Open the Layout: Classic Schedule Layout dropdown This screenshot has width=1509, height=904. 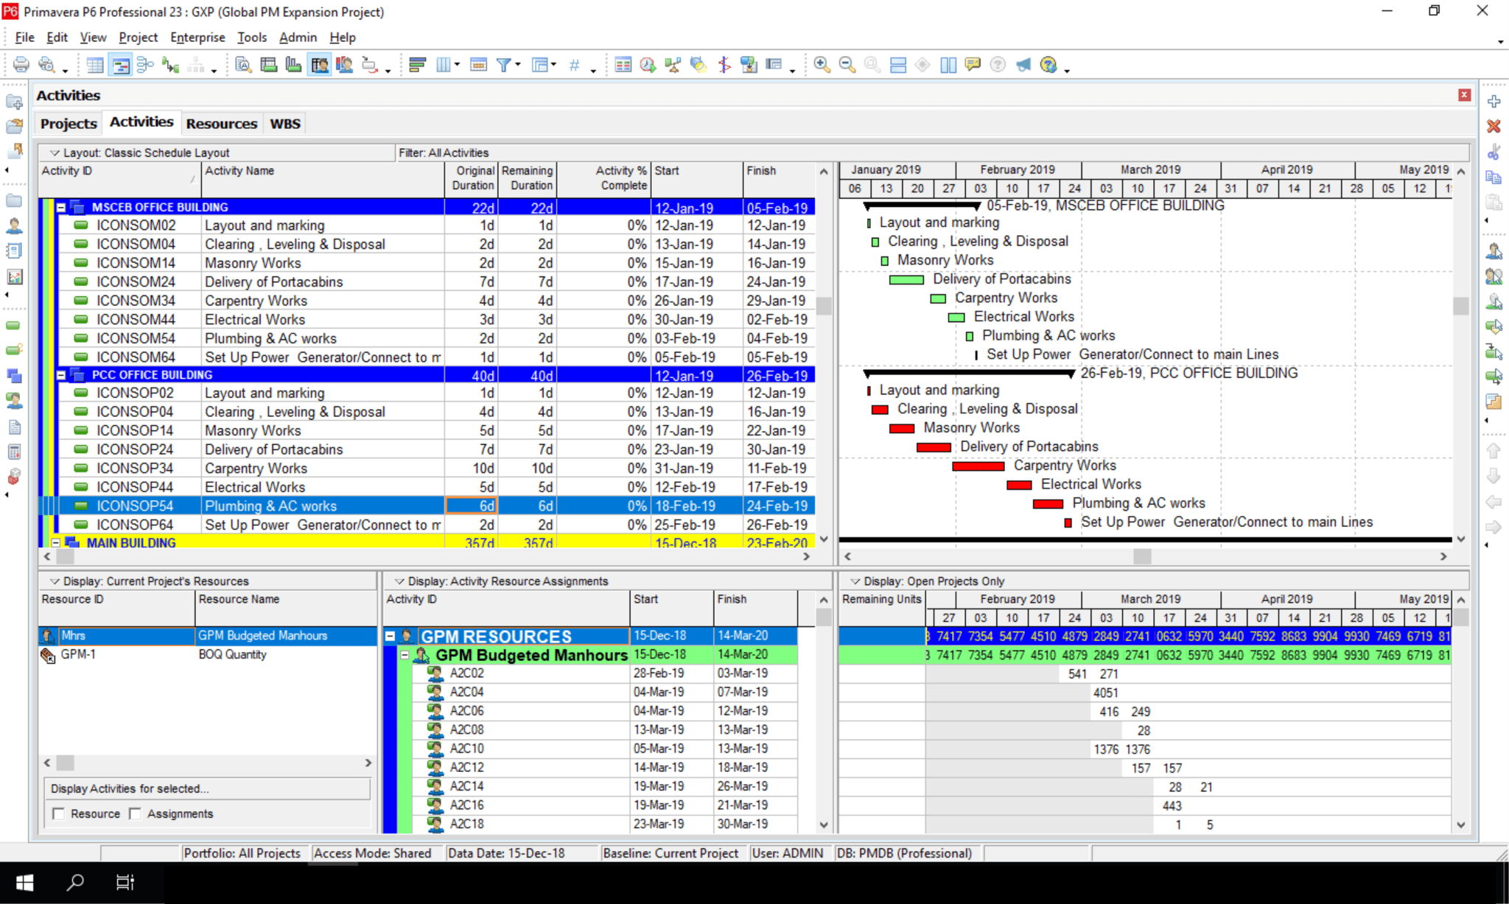(55, 153)
